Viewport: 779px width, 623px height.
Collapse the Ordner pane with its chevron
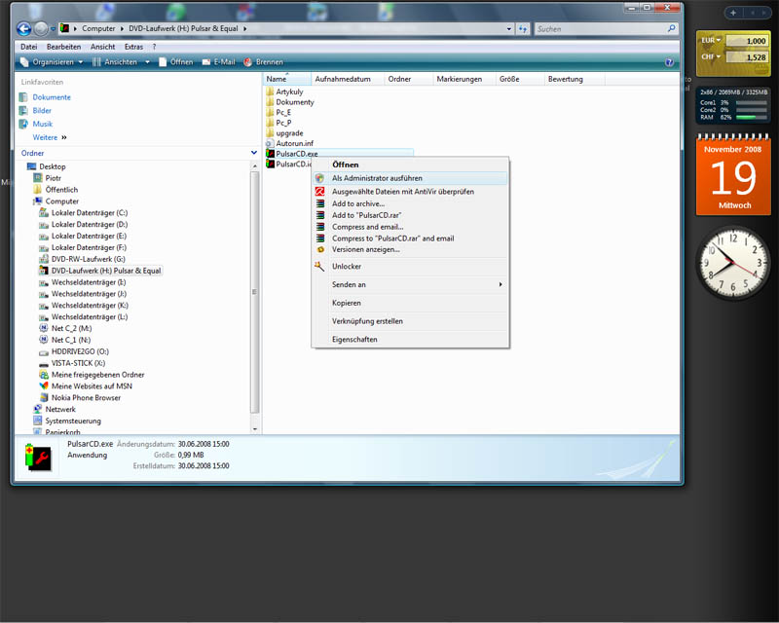(x=254, y=153)
